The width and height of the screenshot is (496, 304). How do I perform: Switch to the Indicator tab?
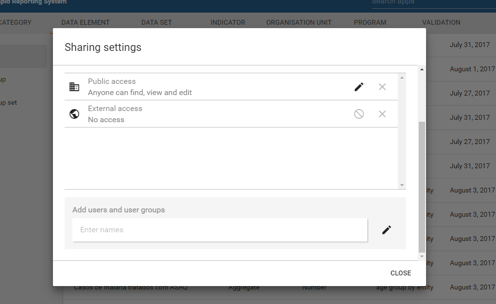228,22
